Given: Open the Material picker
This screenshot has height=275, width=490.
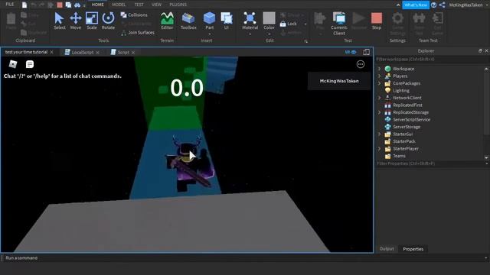Looking at the screenshot, I should click(x=250, y=21).
